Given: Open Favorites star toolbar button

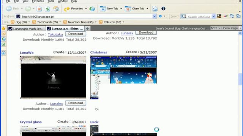Looking at the screenshot, I should click(x=73, y=9).
